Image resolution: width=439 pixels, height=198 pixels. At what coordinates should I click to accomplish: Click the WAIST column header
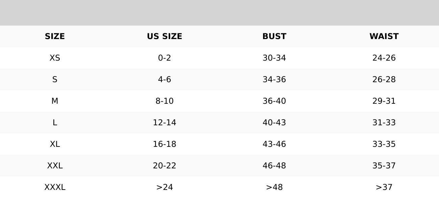pyautogui.click(x=384, y=36)
